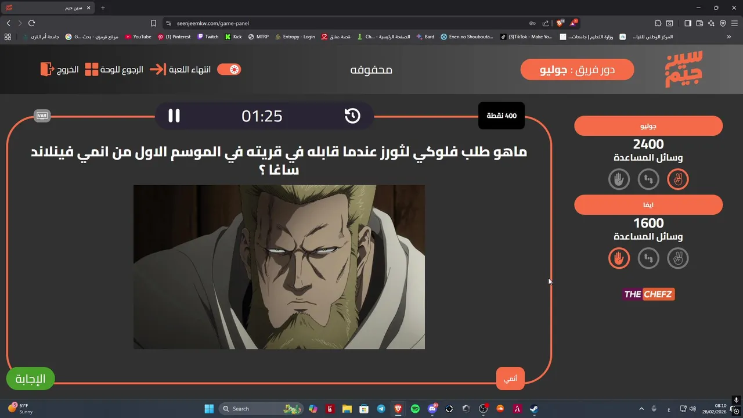Image resolution: width=743 pixels, height=418 pixels.
Task: Open the Kick bookmark
Action: pos(234,37)
